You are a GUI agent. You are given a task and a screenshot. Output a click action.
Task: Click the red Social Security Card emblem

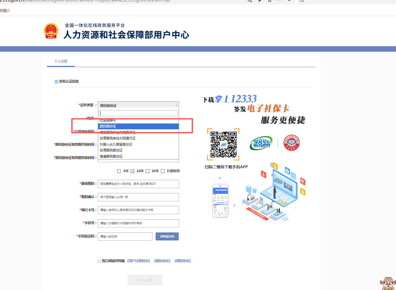coord(292,143)
